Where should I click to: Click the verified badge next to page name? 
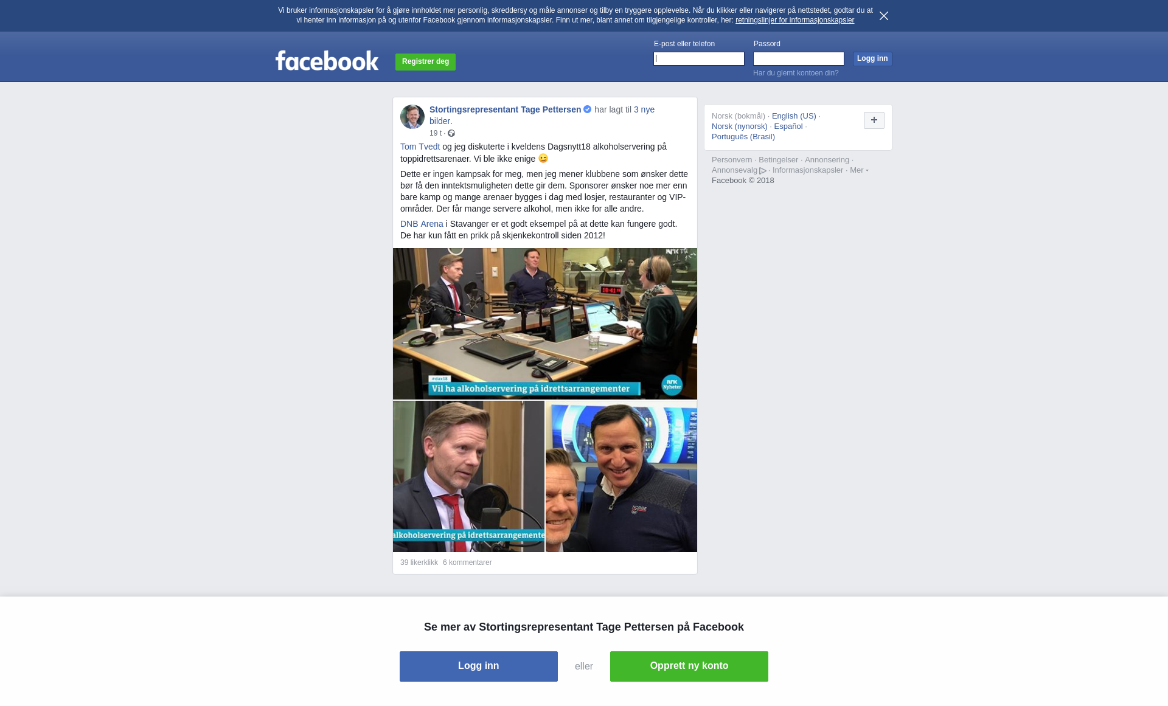point(588,109)
